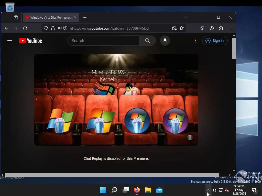Click the vertical scrollbar down arrow
The image size is (262, 196).
click(234, 171)
